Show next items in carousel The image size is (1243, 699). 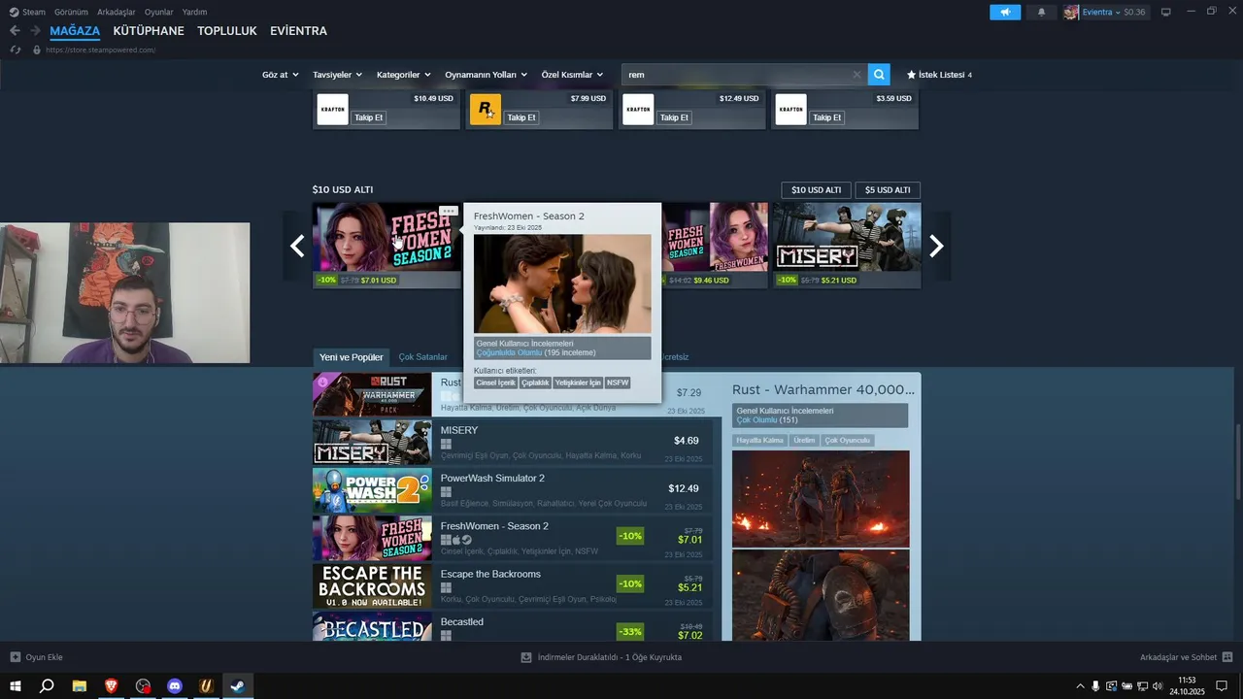pos(936,246)
